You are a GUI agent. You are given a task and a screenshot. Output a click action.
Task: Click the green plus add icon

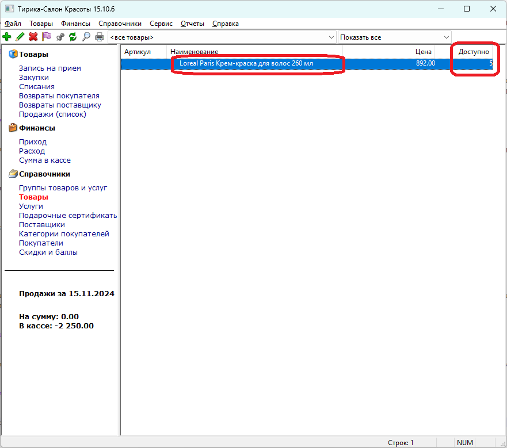coord(6,37)
